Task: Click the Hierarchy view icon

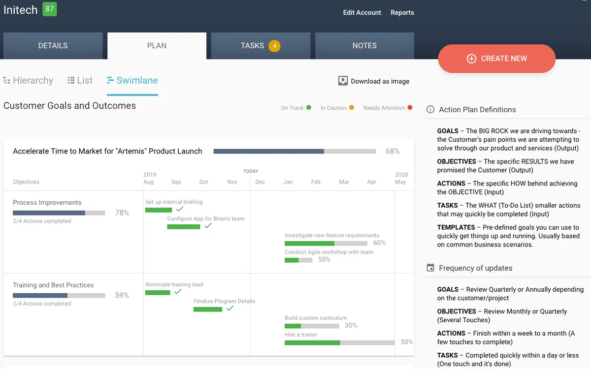Action: [7, 80]
